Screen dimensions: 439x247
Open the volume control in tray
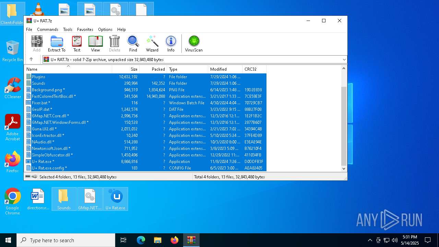[395, 240]
